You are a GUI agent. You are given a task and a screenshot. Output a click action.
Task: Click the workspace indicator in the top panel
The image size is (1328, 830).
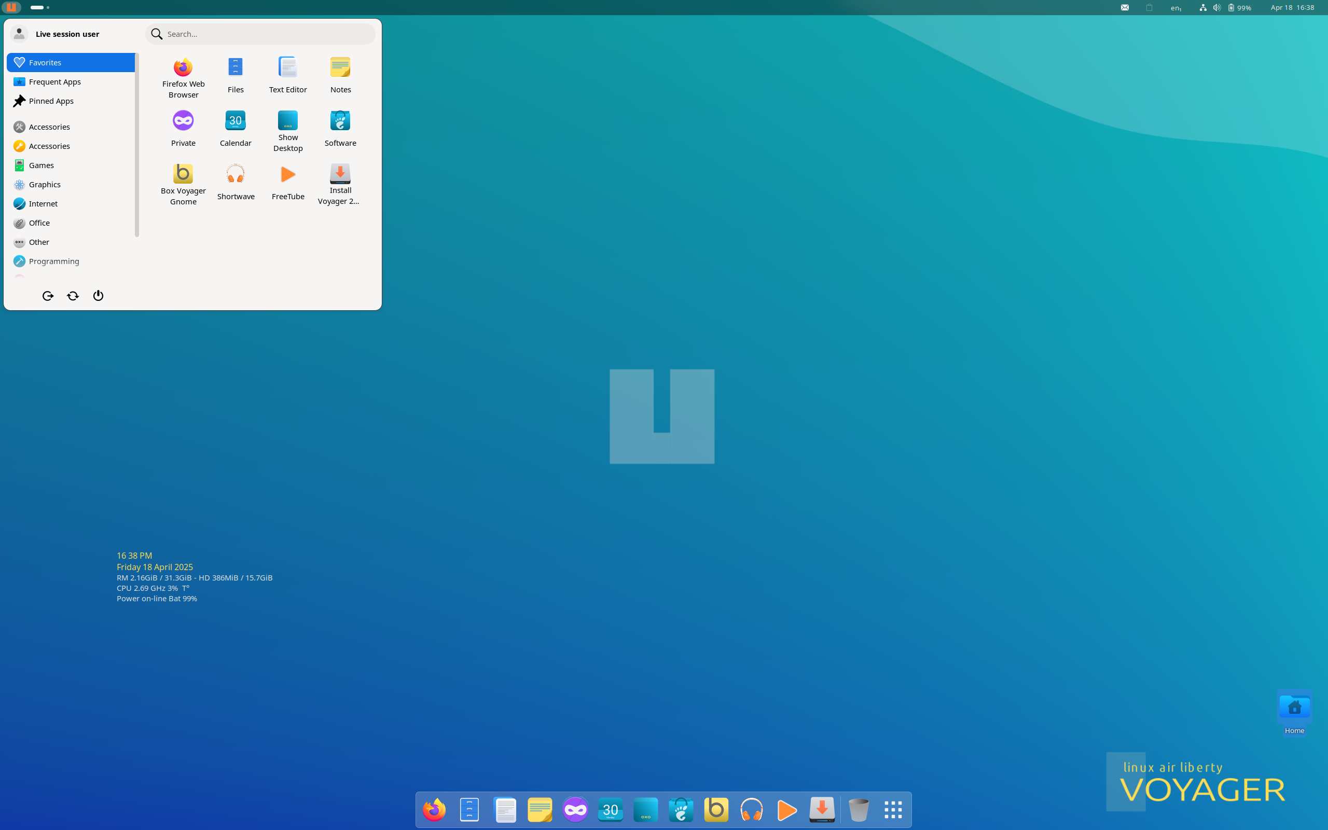(x=39, y=8)
